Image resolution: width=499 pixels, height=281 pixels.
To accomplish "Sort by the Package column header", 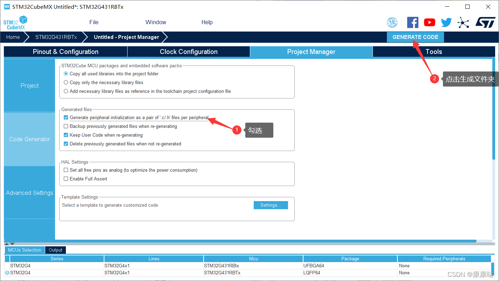I will coord(350,259).
